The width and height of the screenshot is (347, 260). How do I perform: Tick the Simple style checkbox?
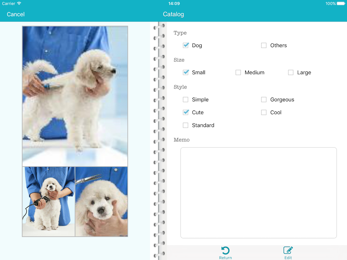point(186,100)
